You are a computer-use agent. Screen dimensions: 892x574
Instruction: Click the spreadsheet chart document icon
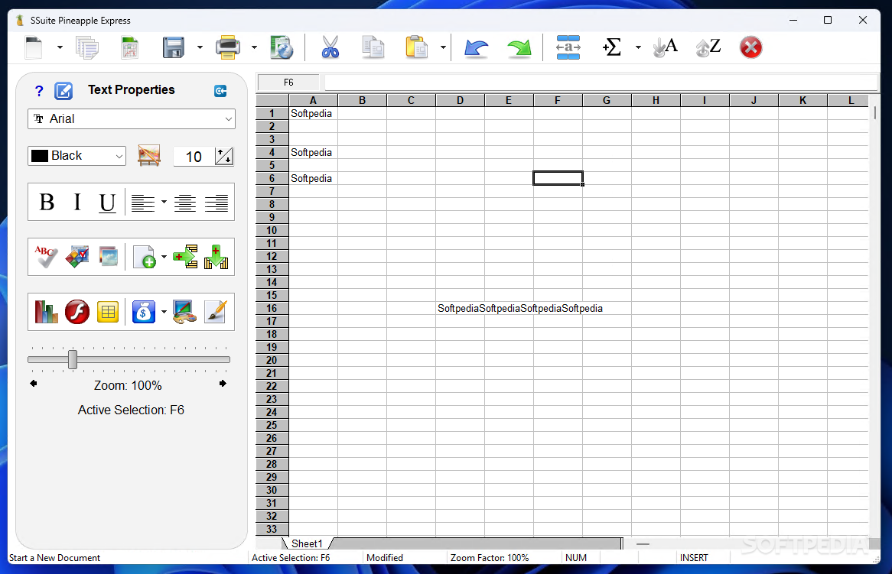pyautogui.click(x=130, y=47)
